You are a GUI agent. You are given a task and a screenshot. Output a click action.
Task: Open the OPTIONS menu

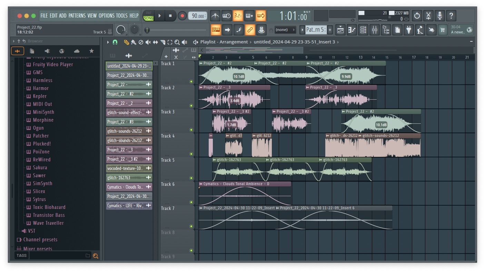coord(106,16)
